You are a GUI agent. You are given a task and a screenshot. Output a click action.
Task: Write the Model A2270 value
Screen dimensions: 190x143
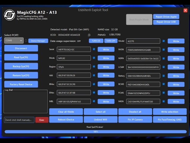point(176,41)
